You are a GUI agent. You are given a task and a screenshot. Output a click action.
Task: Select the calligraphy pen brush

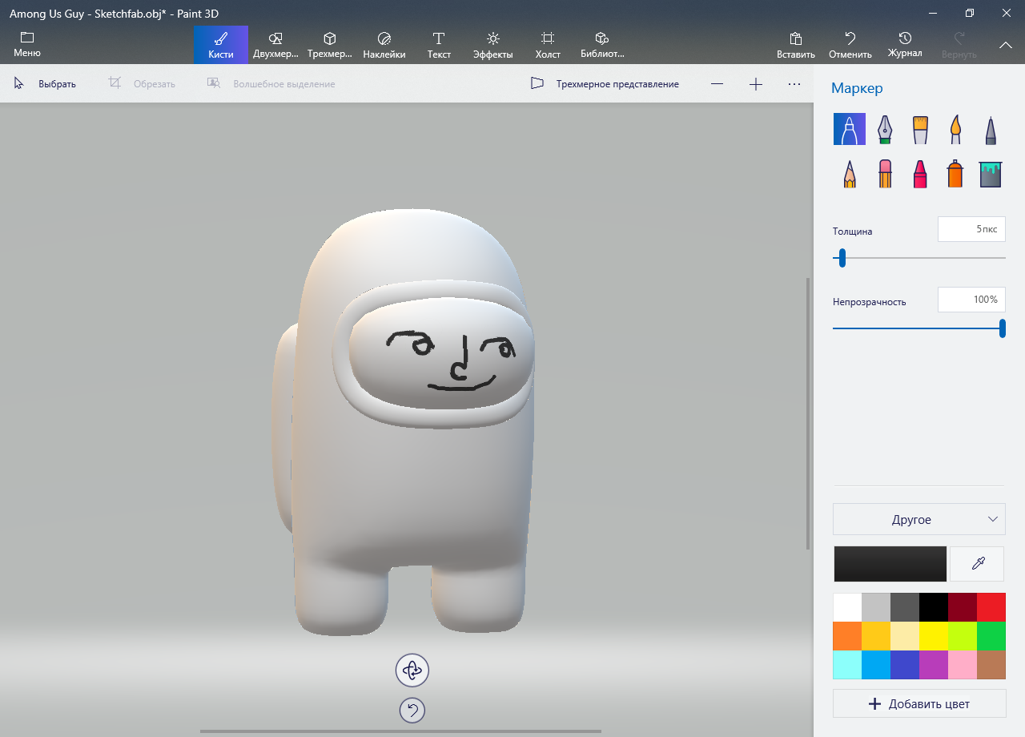coord(885,129)
